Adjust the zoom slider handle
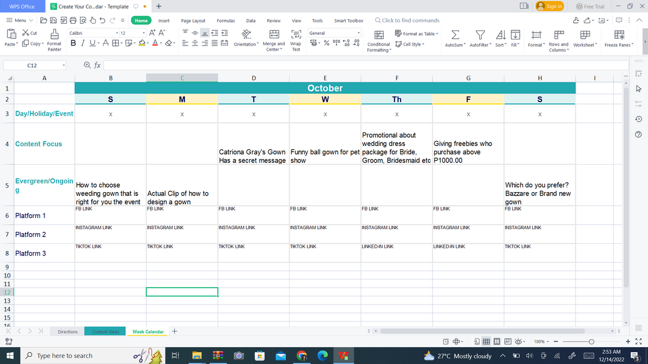 [x=591, y=342]
